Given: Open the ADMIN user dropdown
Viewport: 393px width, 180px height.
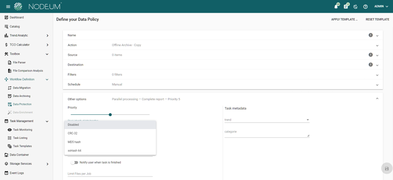Looking at the screenshot, I should [x=381, y=6].
